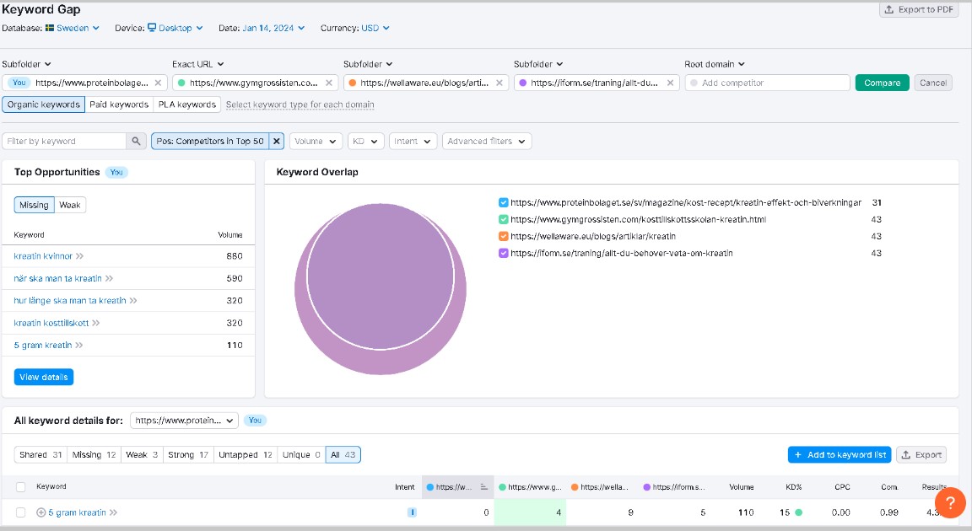Sort by the Volume column header
The width and height of the screenshot is (972, 531).
coord(741,487)
